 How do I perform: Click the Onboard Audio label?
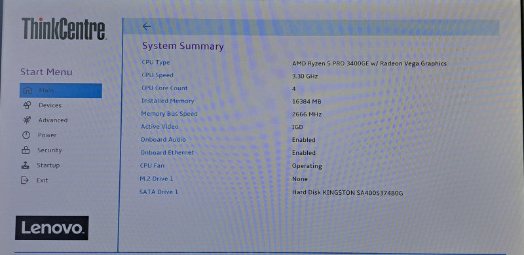tap(162, 139)
